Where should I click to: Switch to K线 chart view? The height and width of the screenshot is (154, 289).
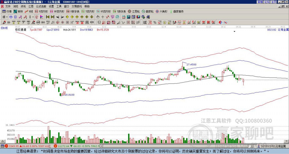pyautogui.click(x=29, y=11)
